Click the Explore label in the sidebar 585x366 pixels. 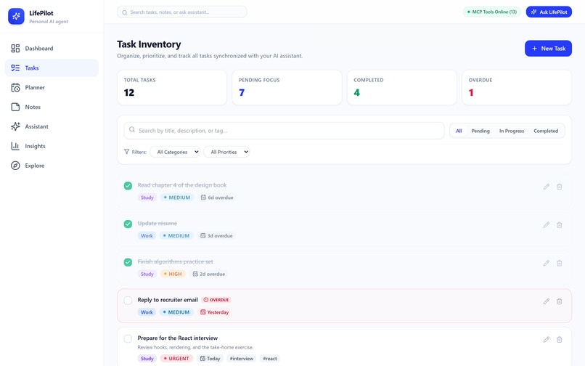[x=35, y=166]
